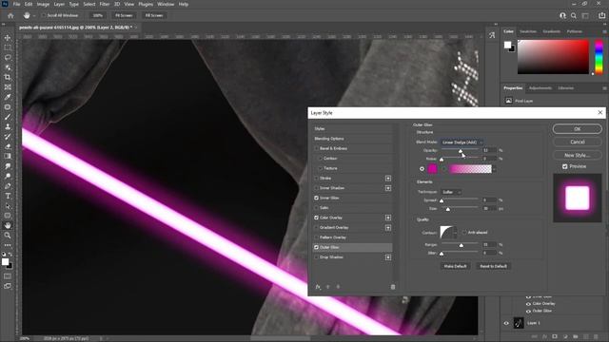Enable the Bevel & Emboss checkbox
Image resolution: width=609 pixels, height=342 pixels.
point(316,148)
